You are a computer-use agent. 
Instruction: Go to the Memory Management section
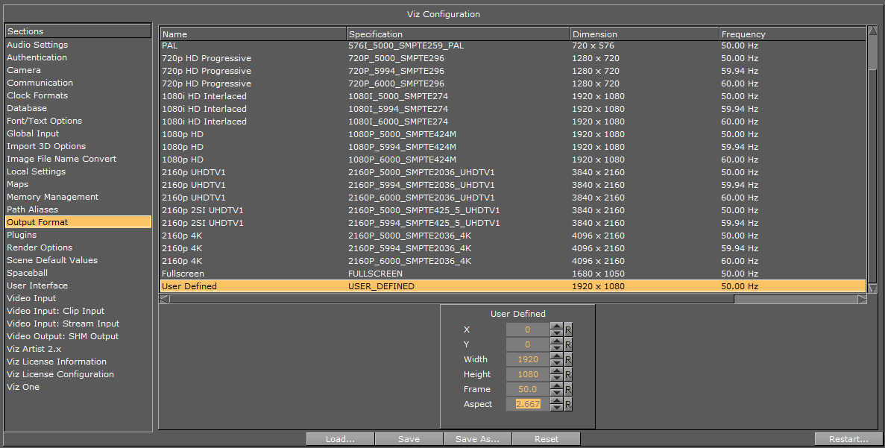click(78, 197)
